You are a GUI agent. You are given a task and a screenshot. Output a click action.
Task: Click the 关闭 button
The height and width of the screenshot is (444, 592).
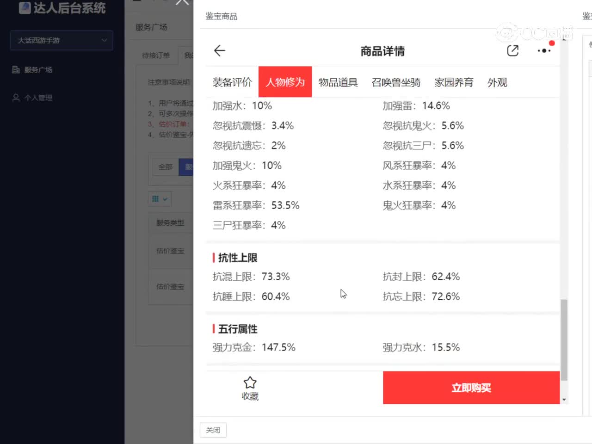[x=213, y=430]
